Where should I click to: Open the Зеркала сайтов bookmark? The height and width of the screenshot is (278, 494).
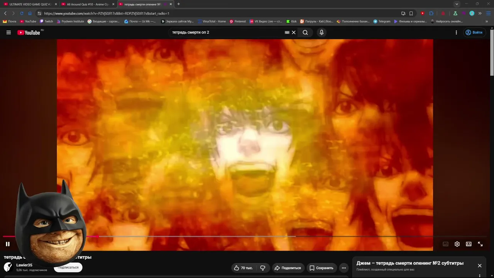(x=177, y=21)
